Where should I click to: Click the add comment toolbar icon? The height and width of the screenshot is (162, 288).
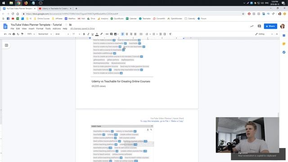pos(111,34)
